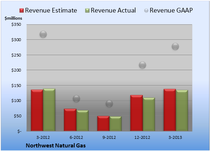Click the GAAP revenue dot for 9-2012

pyautogui.click(x=109, y=104)
